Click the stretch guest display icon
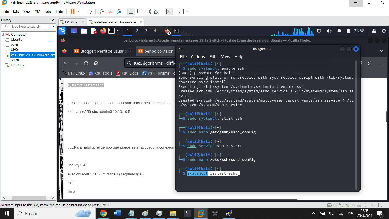 pos(181,11)
